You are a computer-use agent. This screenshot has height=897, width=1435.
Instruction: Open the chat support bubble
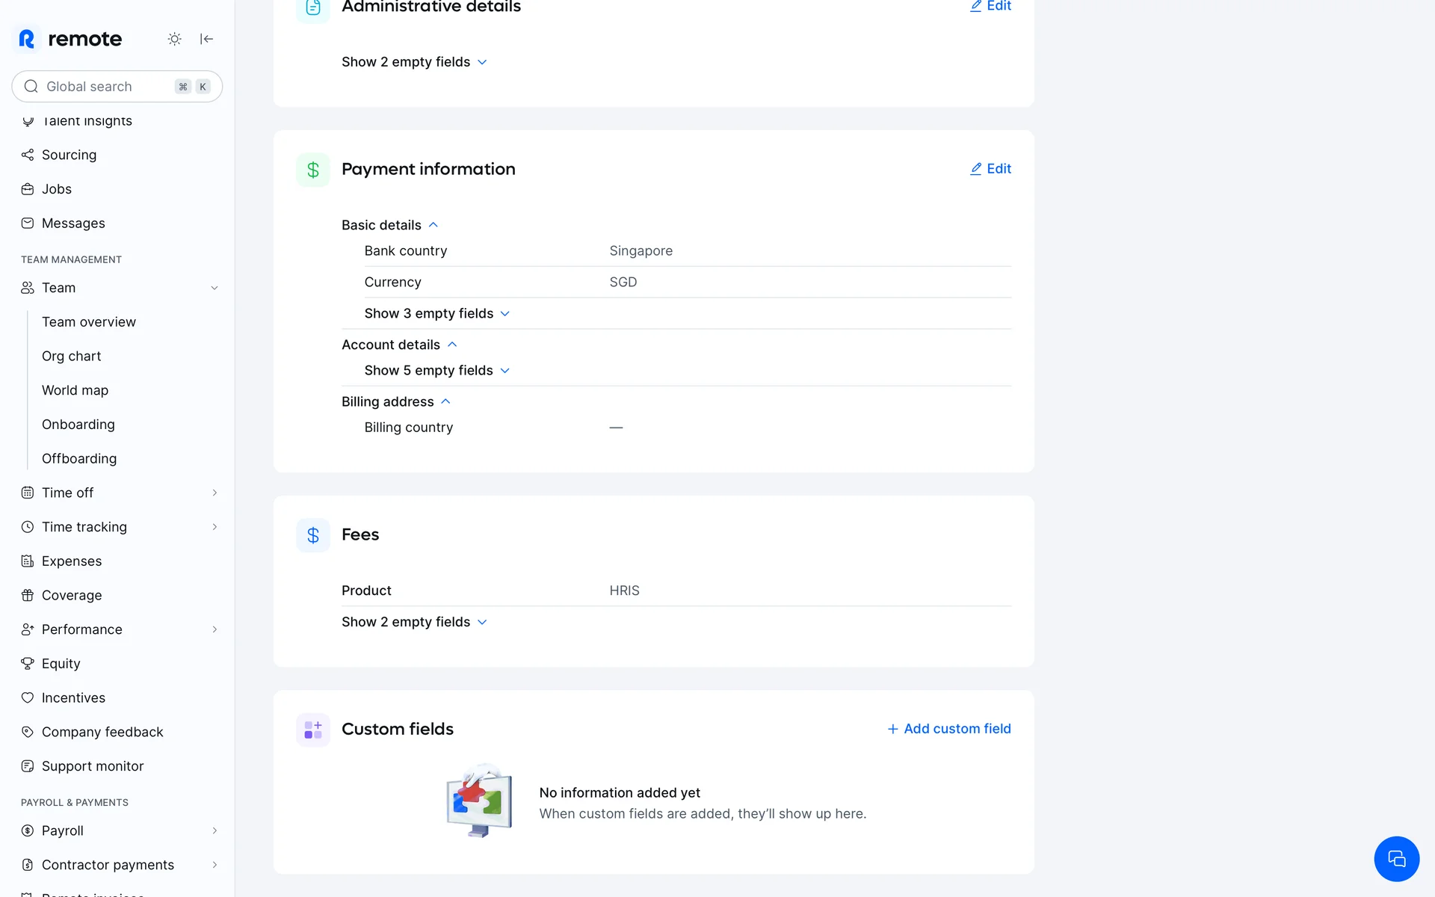[x=1395, y=859]
